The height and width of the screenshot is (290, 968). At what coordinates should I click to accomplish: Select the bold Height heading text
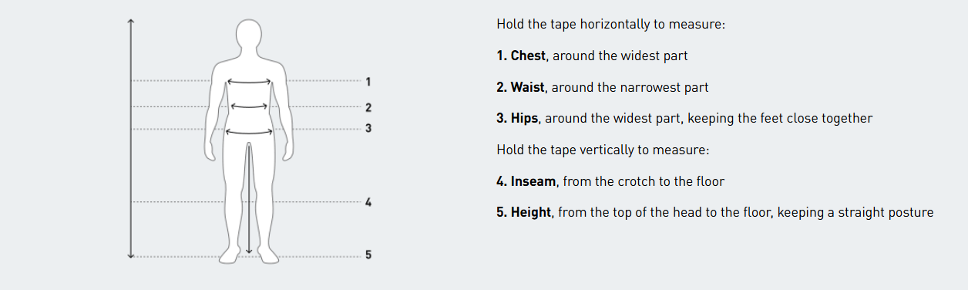tap(524, 212)
